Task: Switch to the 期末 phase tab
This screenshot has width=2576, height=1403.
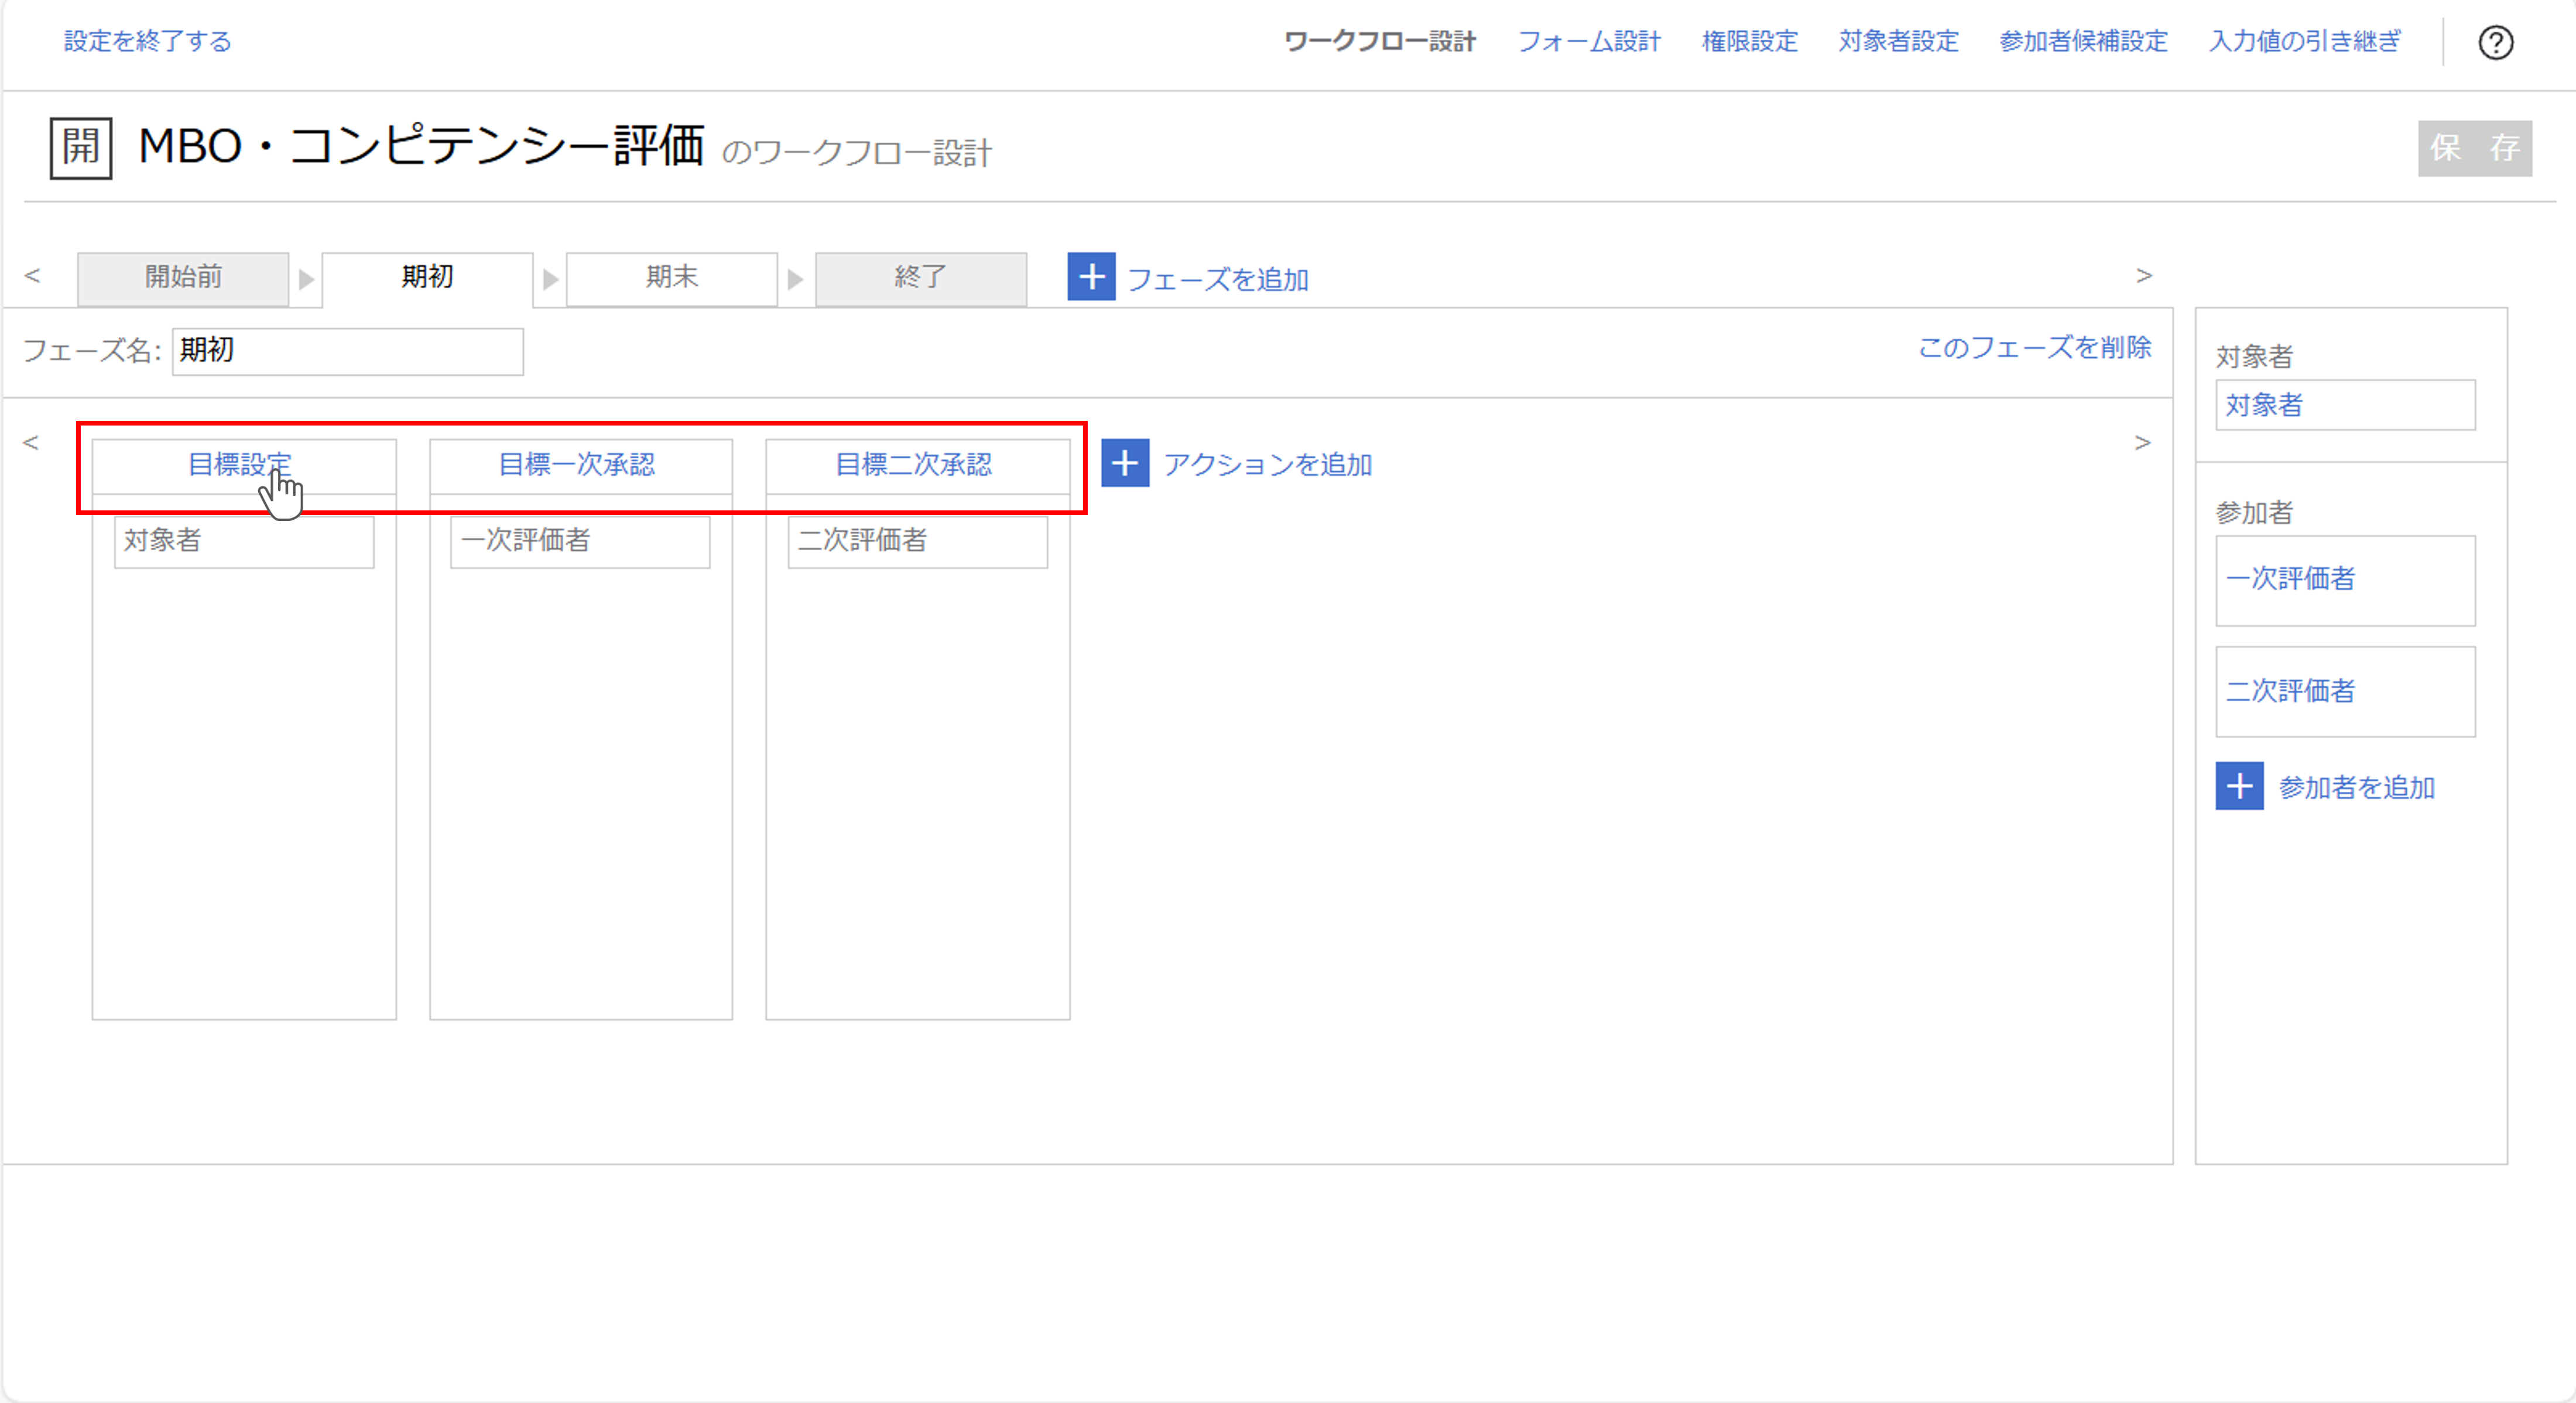Action: pos(671,277)
